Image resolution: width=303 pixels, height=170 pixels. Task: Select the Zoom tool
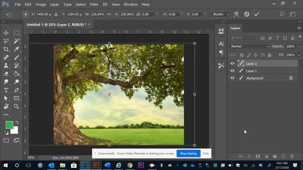click(17, 106)
